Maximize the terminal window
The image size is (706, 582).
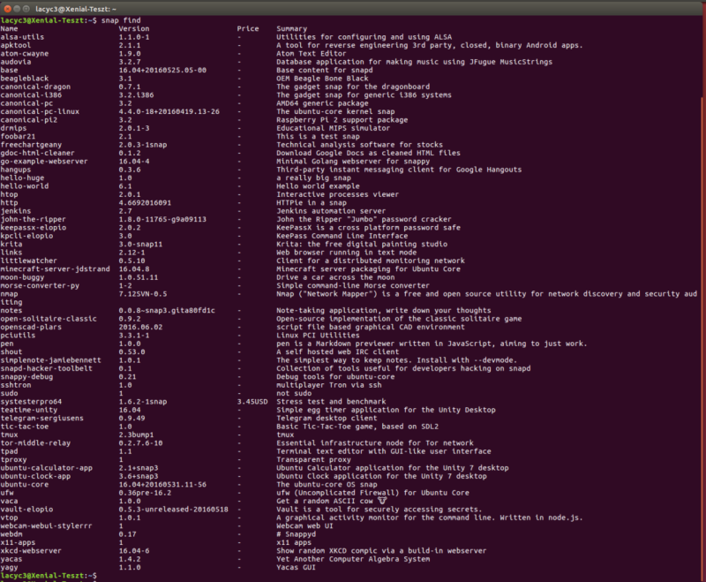pyautogui.click(x=26, y=9)
